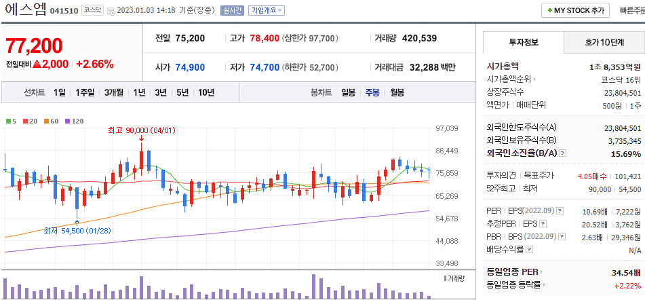This screenshot has width=645, height=300.
Task: Click the 에스엠 stock name heading
Action: [24, 10]
